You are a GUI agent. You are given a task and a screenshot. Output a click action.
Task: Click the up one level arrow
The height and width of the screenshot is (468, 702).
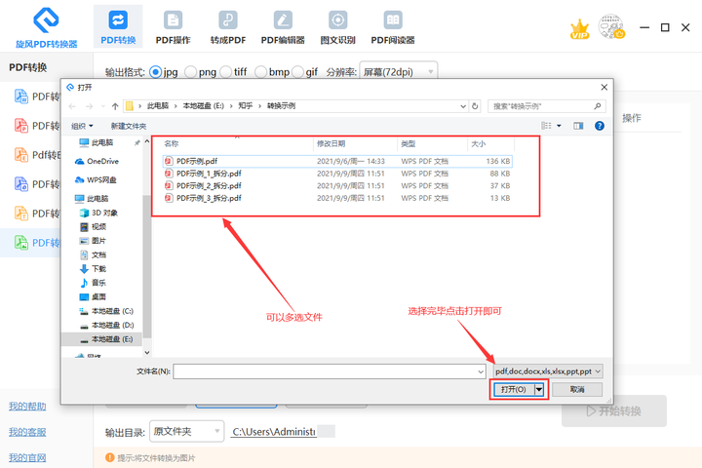point(115,106)
